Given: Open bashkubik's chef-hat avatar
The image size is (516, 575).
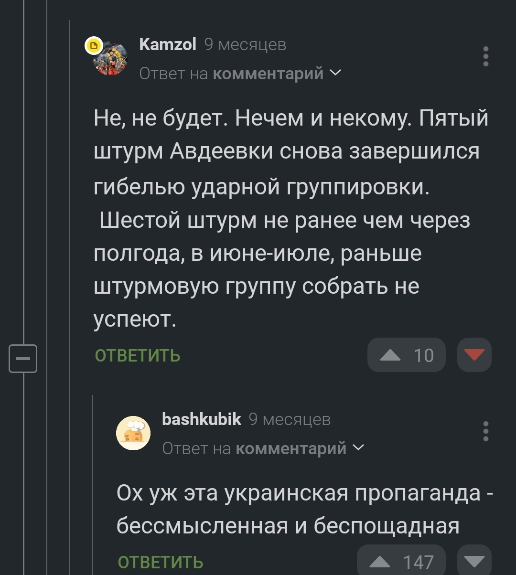Looking at the screenshot, I should [x=134, y=433].
